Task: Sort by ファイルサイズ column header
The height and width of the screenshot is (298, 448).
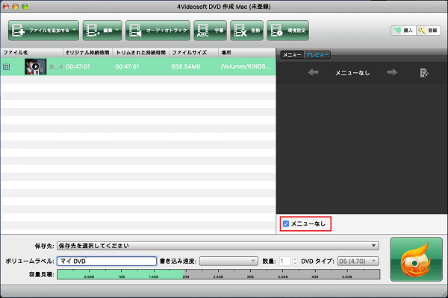Action: click(193, 53)
